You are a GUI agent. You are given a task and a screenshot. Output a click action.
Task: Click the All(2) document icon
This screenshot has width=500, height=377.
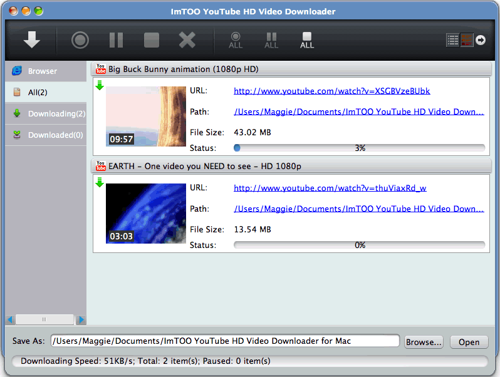(x=17, y=92)
